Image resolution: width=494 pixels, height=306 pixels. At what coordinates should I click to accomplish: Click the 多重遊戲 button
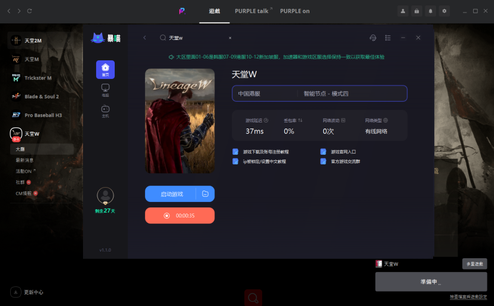coord(474,264)
